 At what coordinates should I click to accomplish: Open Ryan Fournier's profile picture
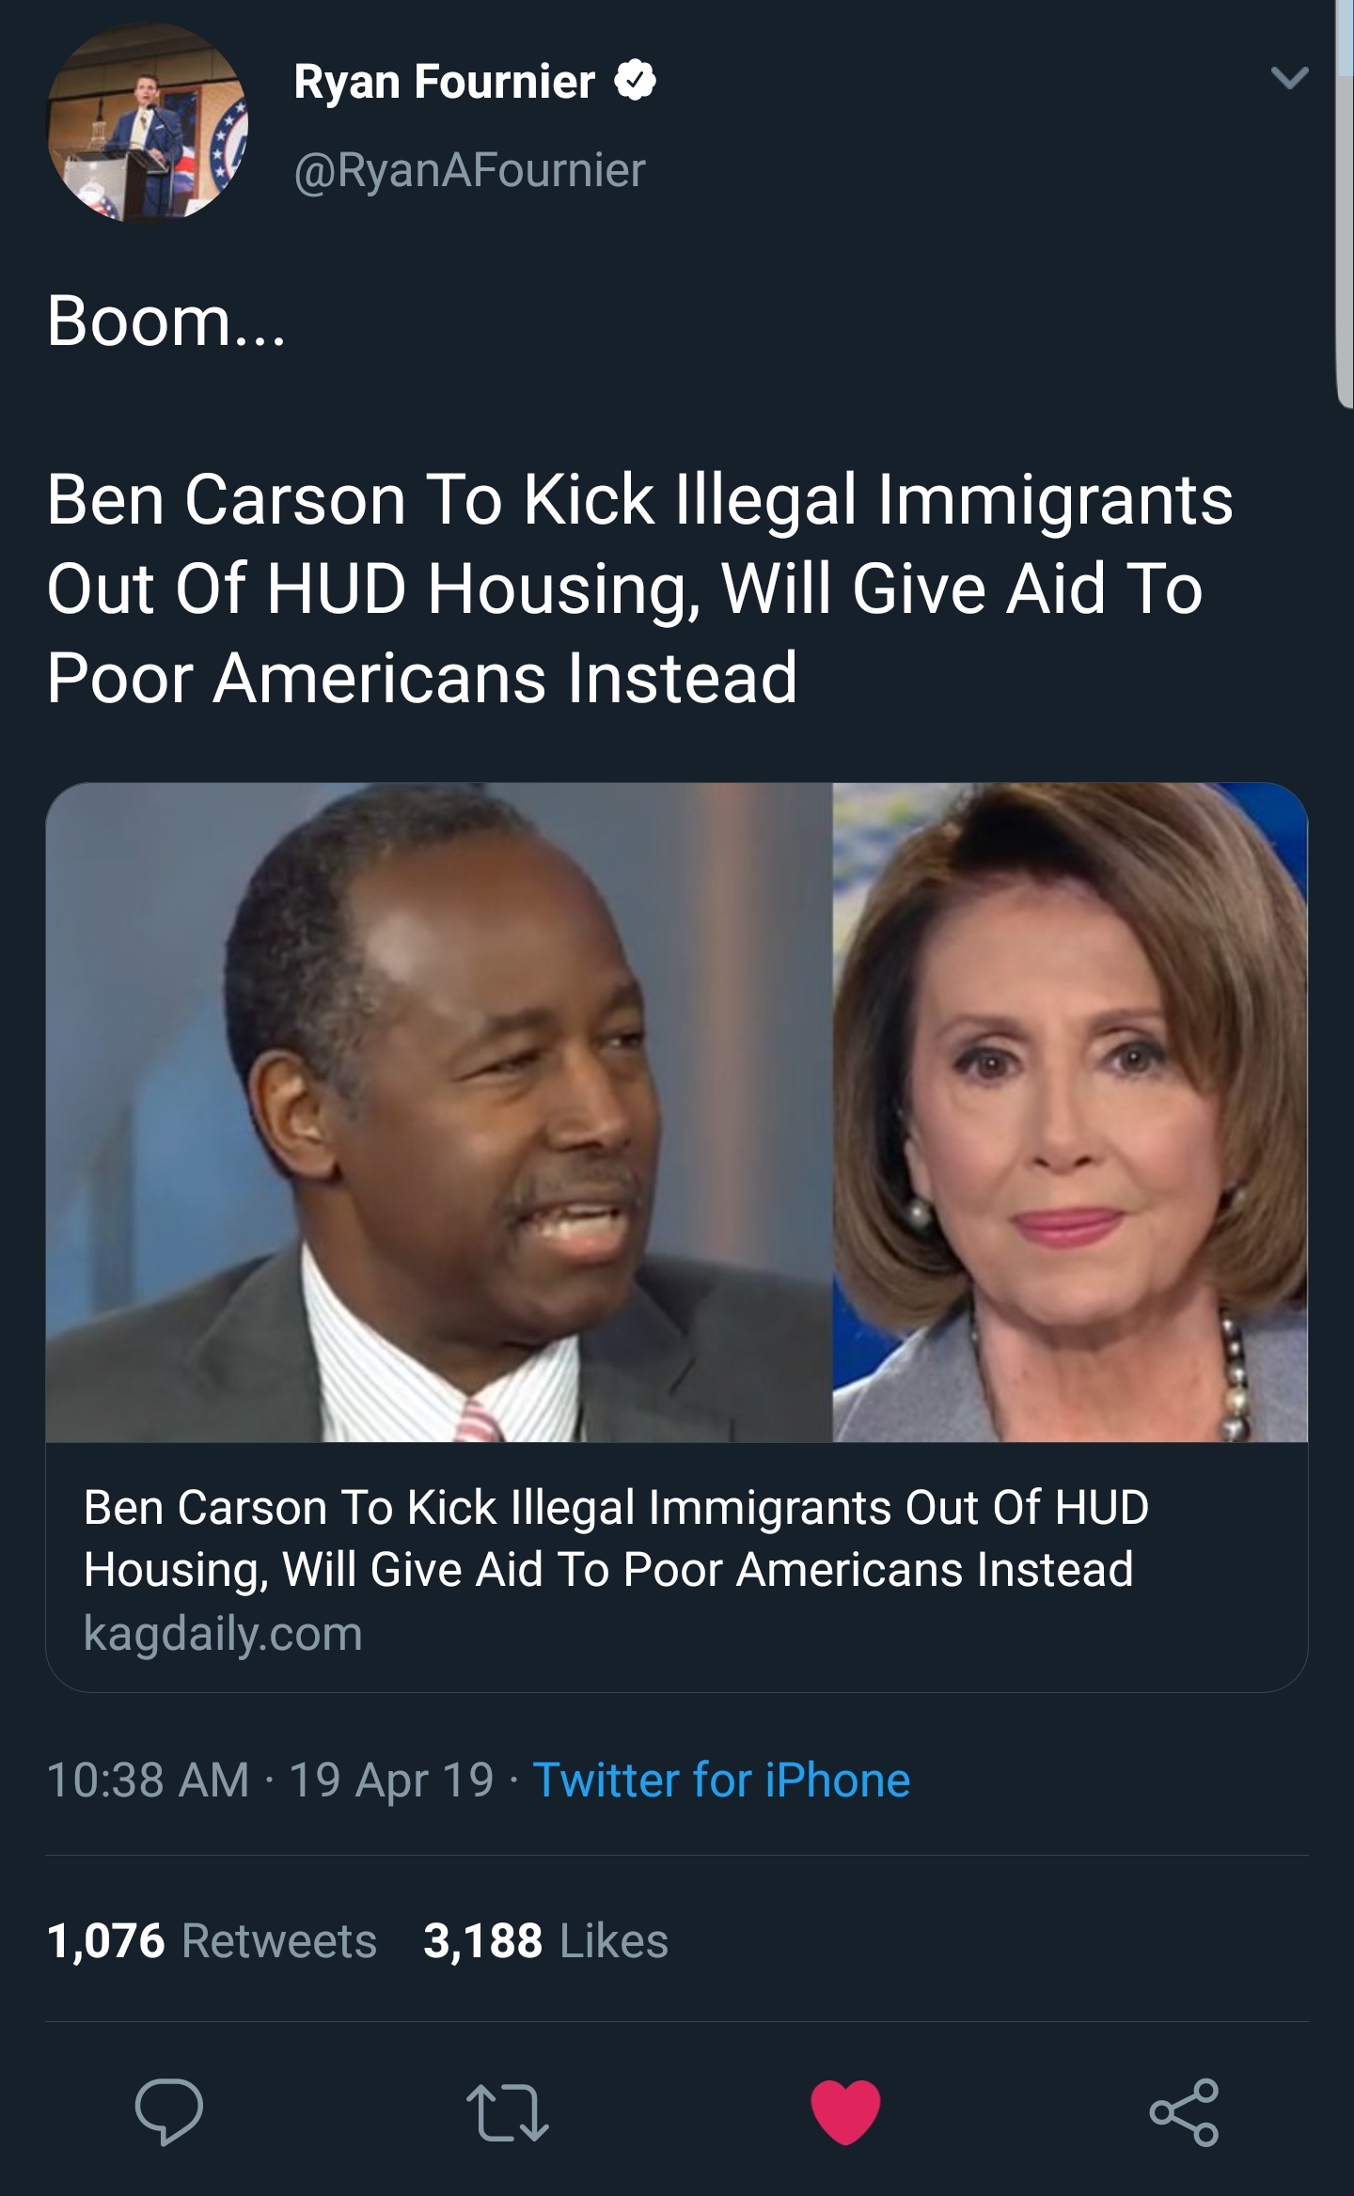pos(148,123)
